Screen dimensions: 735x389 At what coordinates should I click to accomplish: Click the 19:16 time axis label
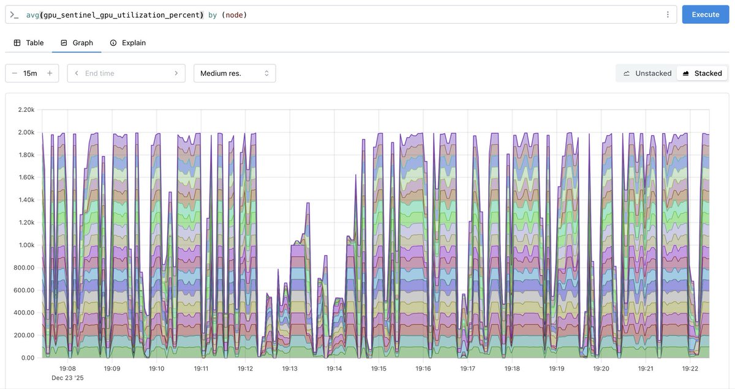(x=423, y=369)
